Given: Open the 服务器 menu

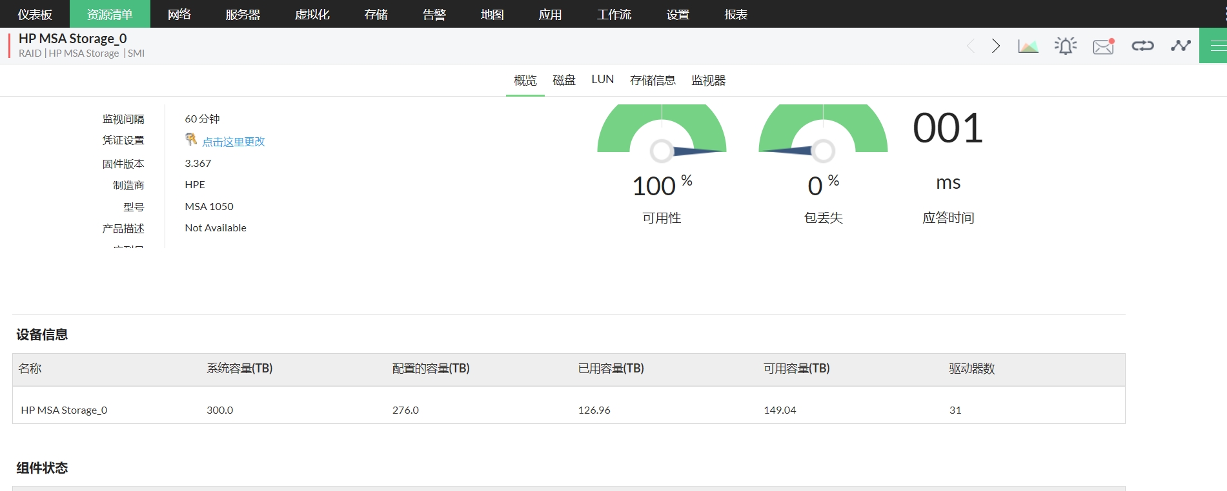Looking at the screenshot, I should click(243, 14).
